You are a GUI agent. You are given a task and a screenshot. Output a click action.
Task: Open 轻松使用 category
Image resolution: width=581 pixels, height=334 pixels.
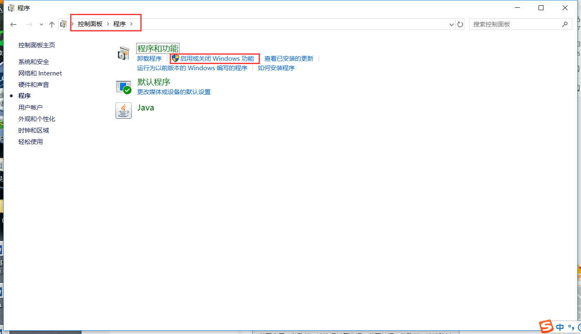pyautogui.click(x=31, y=142)
